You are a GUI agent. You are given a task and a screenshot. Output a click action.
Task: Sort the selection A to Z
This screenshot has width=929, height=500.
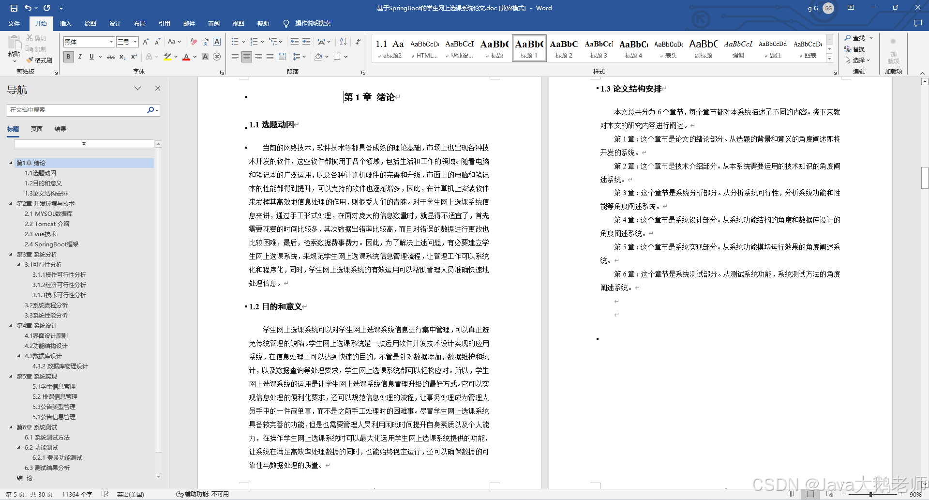click(x=343, y=42)
